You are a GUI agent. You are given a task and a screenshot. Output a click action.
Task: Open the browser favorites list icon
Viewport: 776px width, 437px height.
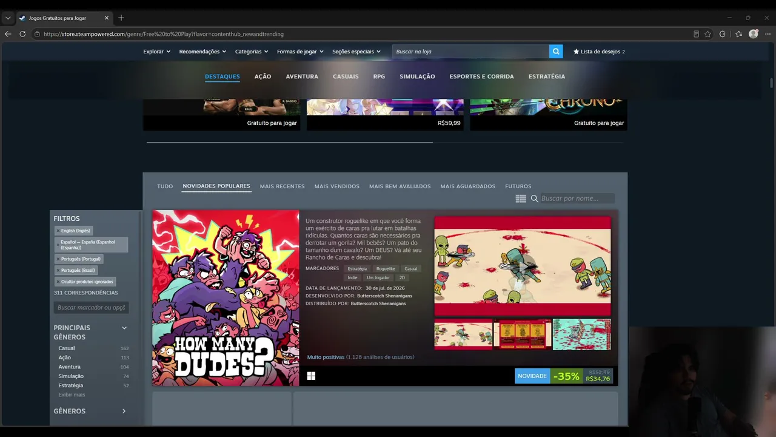738,34
